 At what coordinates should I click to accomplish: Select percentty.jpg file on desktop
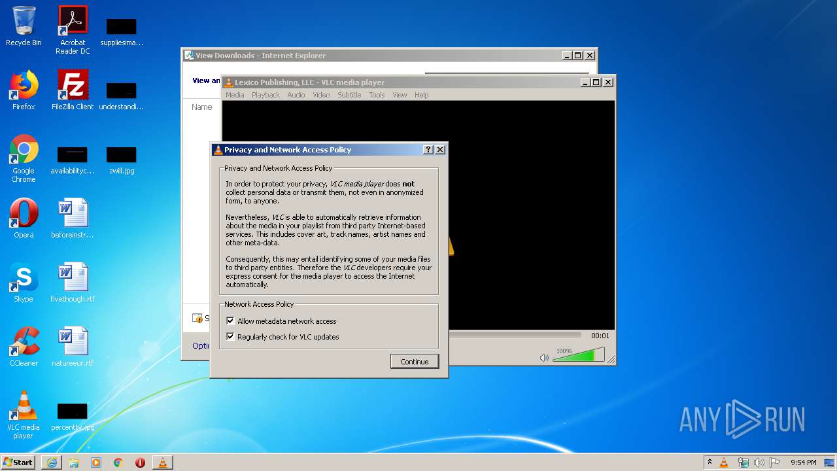tap(73, 417)
